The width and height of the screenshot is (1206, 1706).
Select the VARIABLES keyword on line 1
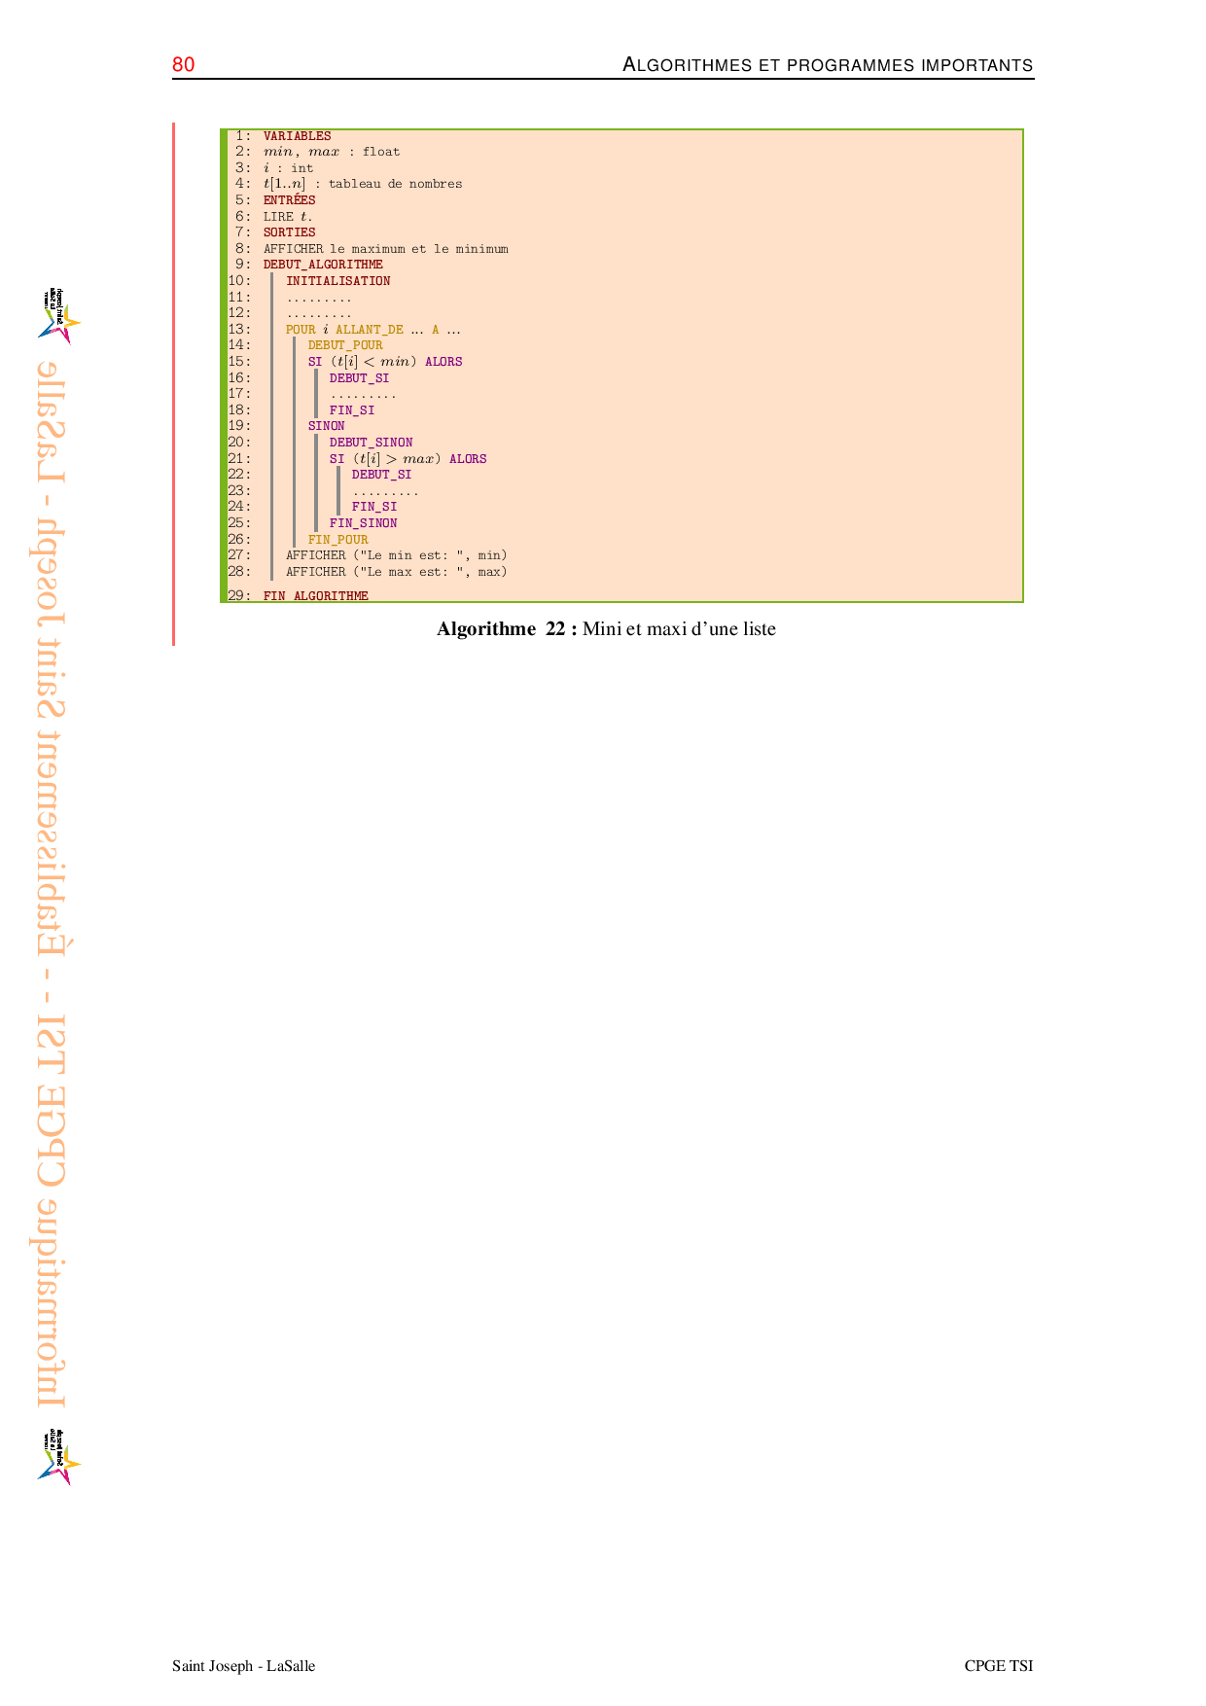297,136
